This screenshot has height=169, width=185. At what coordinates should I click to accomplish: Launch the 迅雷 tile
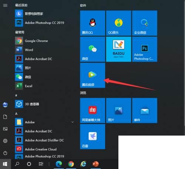click(92, 137)
